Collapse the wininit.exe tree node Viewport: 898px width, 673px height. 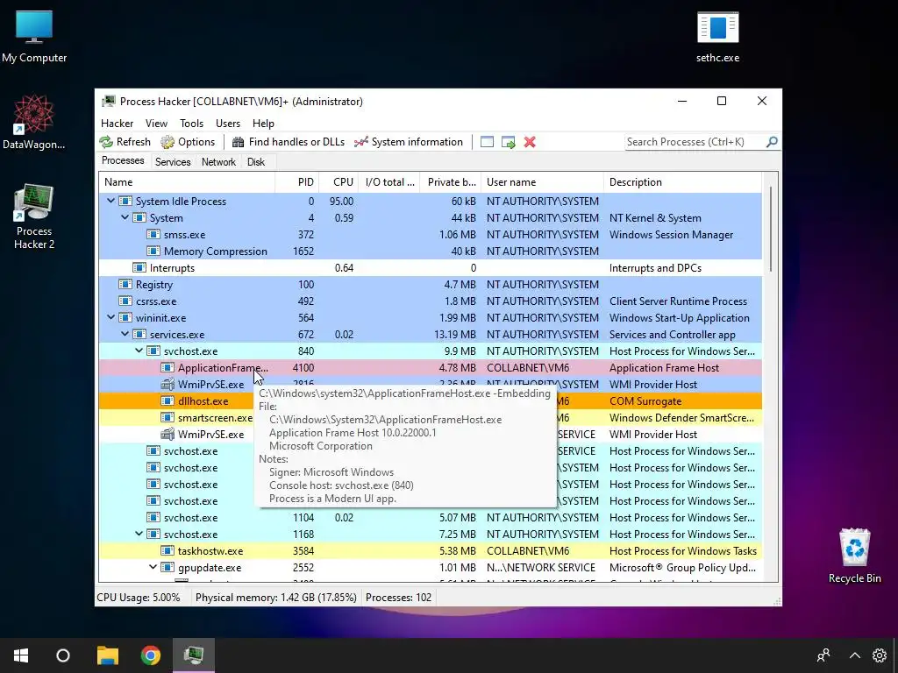point(111,317)
